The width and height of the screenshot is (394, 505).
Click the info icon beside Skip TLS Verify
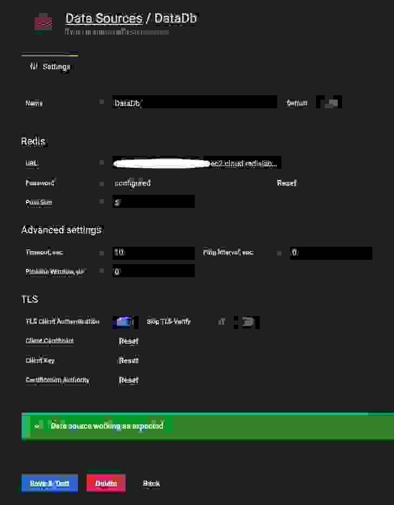point(221,322)
